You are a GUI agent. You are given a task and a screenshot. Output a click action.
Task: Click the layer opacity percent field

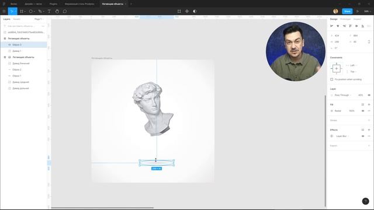pos(361,95)
